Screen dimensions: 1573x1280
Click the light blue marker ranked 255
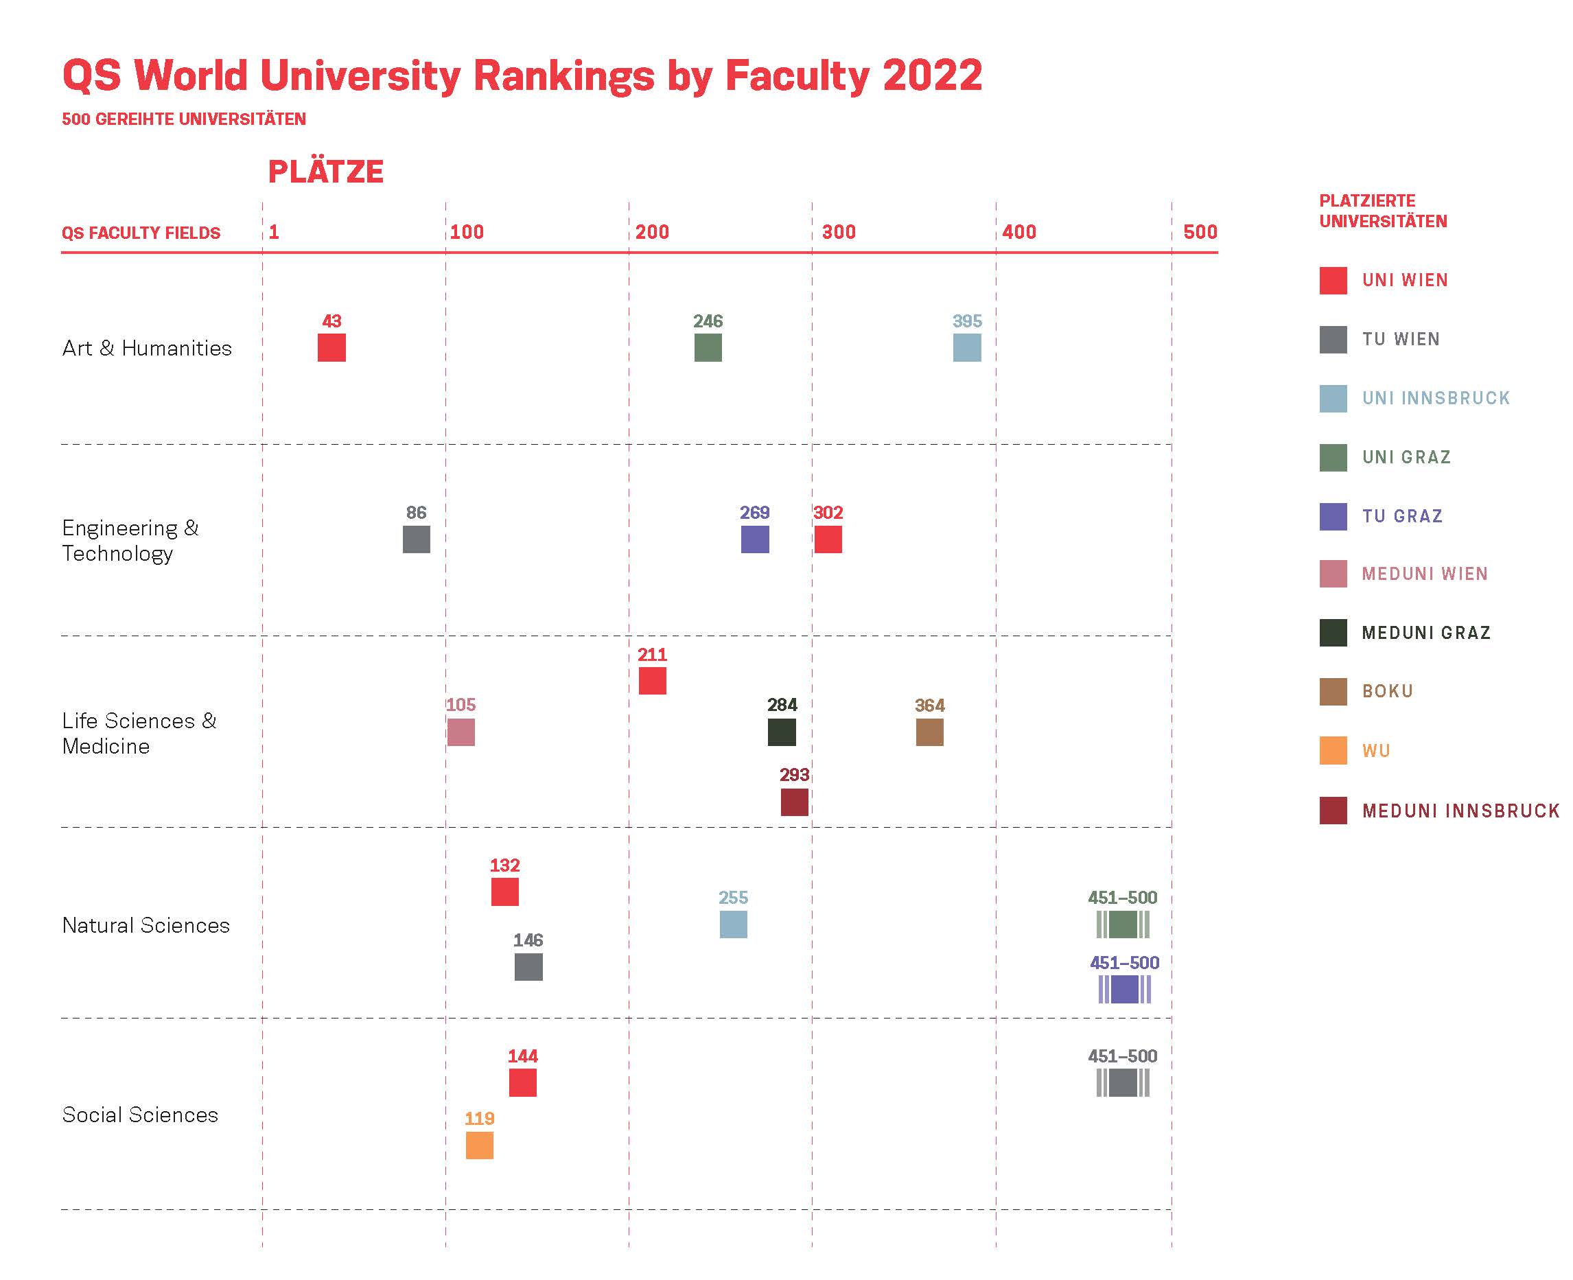tap(734, 924)
